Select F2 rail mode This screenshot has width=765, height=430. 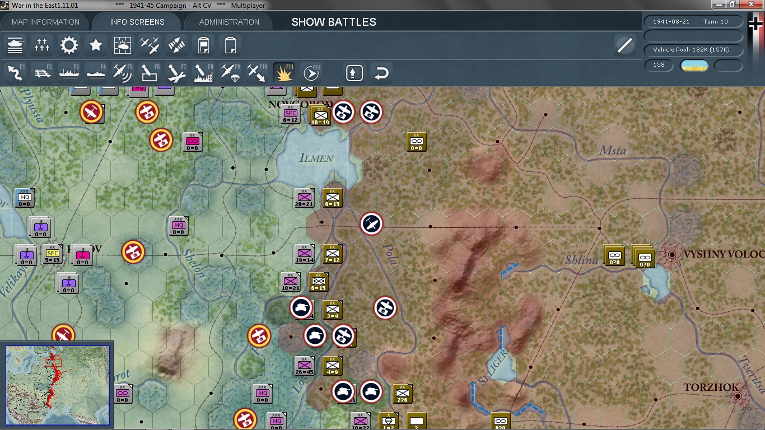click(42, 73)
